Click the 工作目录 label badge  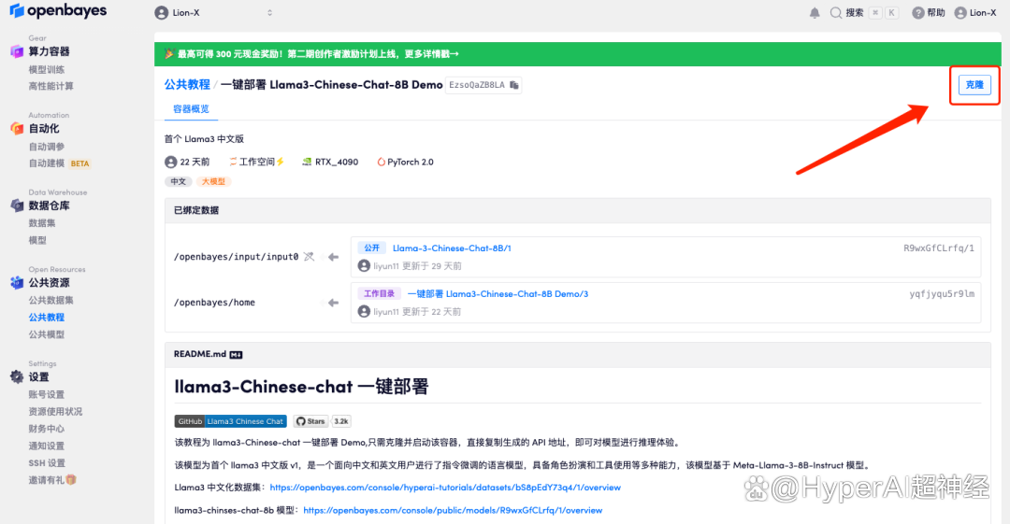click(x=380, y=293)
